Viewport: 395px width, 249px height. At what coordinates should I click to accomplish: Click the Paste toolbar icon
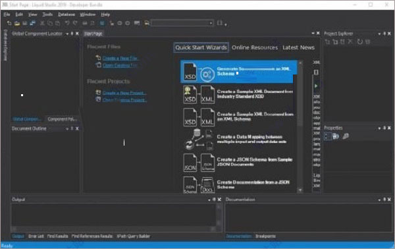(x=58, y=23)
